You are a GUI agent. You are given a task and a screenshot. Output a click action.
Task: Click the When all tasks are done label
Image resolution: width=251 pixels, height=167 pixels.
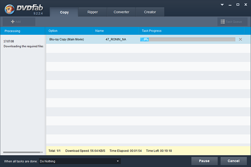[x=20, y=161]
